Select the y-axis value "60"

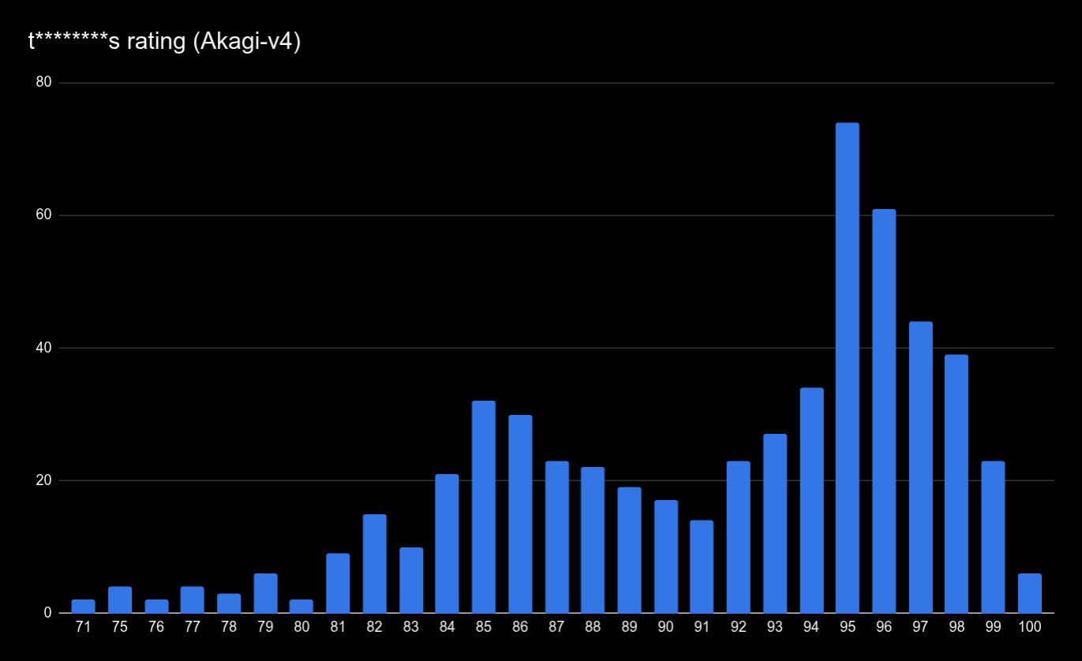[x=44, y=215]
